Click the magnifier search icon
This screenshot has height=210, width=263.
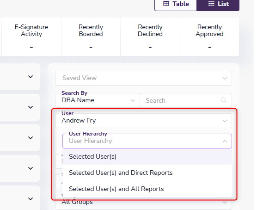coord(224,100)
